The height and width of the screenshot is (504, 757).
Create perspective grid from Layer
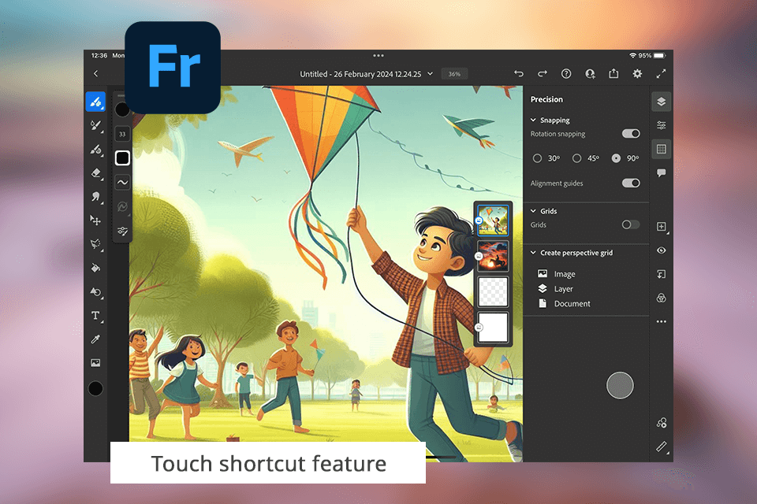click(555, 289)
